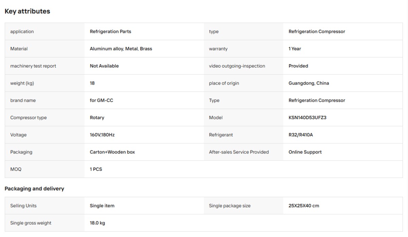408x237 pixels.
Task: Click the Key attributes heading
Action: 27,11
